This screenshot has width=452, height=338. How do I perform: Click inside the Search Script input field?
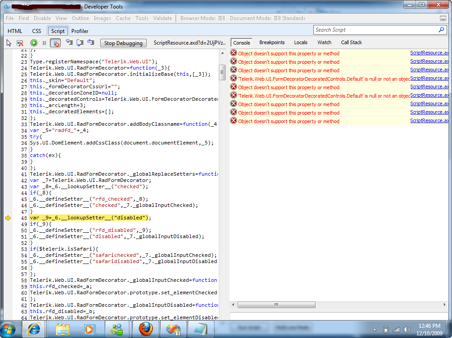point(374,30)
